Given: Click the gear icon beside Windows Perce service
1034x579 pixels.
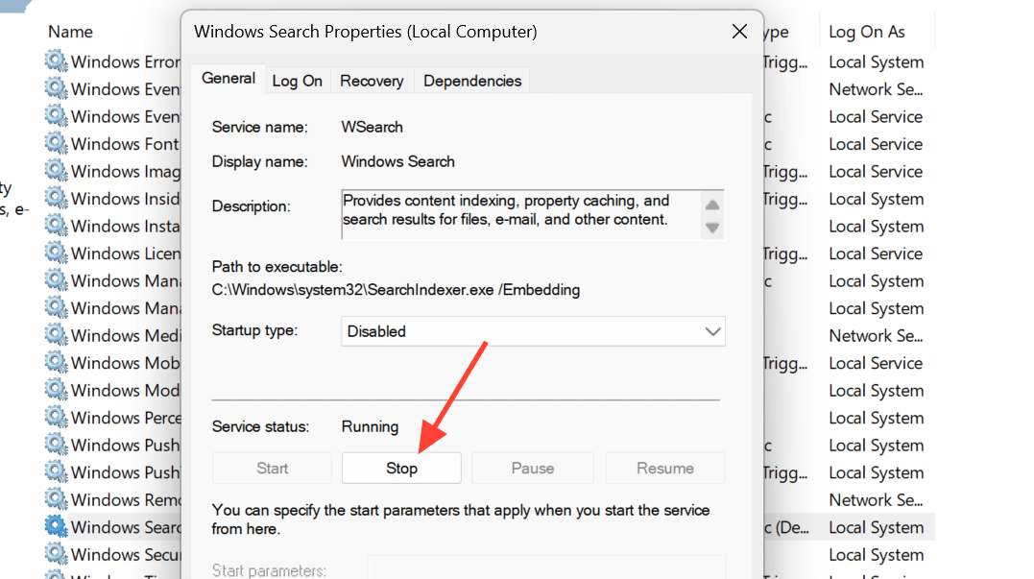Looking at the screenshot, I should 56,417.
